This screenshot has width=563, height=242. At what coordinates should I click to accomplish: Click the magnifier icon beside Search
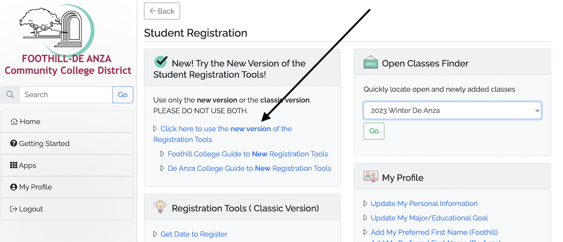pos(10,95)
